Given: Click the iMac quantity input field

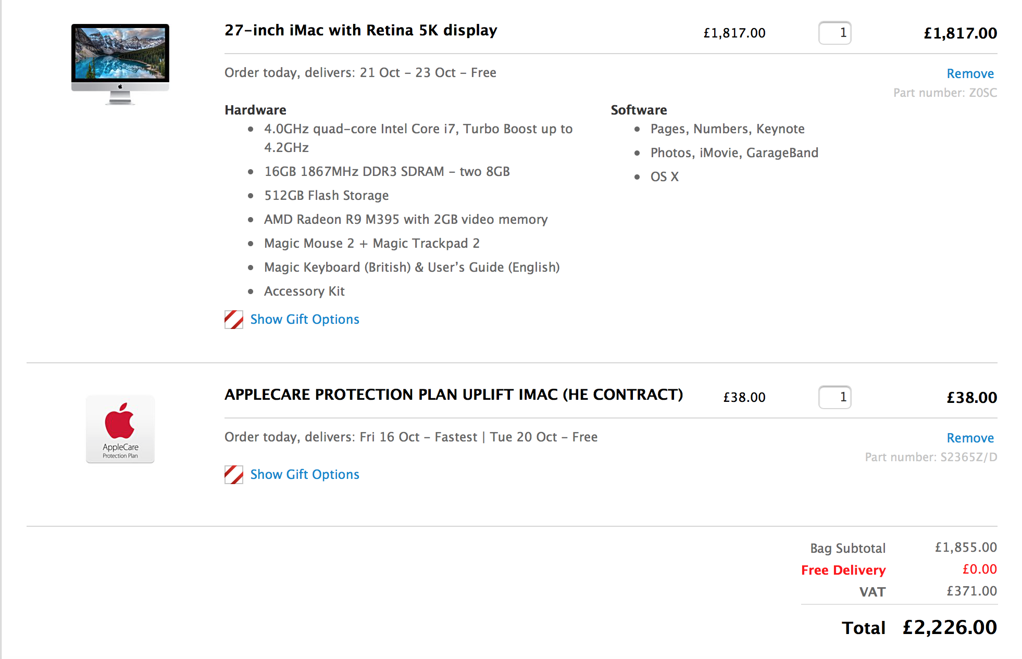Looking at the screenshot, I should pyautogui.click(x=834, y=33).
